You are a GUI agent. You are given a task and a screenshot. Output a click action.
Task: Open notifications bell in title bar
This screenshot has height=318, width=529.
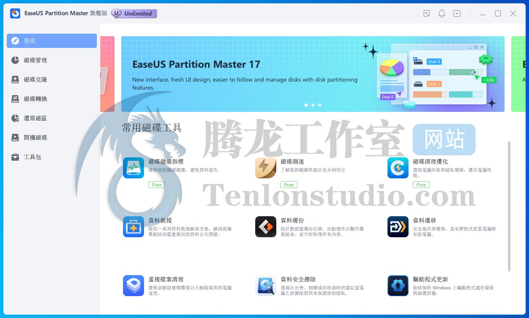[x=442, y=13]
